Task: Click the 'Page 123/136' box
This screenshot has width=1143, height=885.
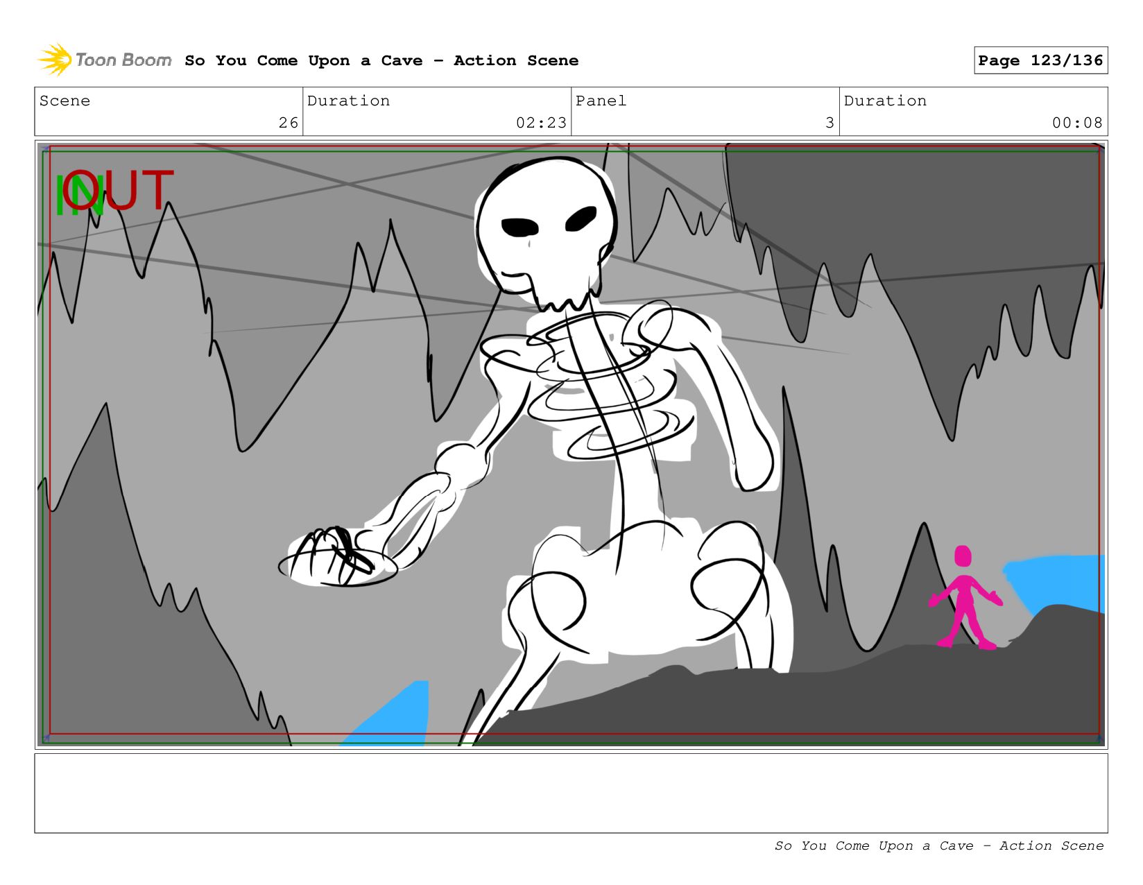Action: (x=1040, y=60)
